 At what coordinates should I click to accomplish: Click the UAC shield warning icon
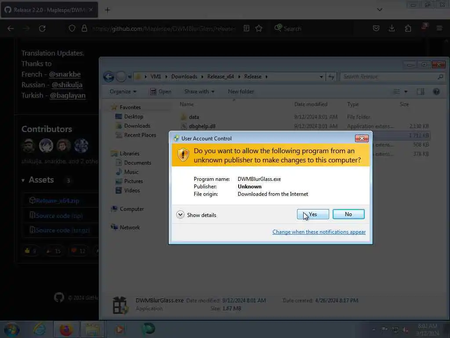[183, 155]
